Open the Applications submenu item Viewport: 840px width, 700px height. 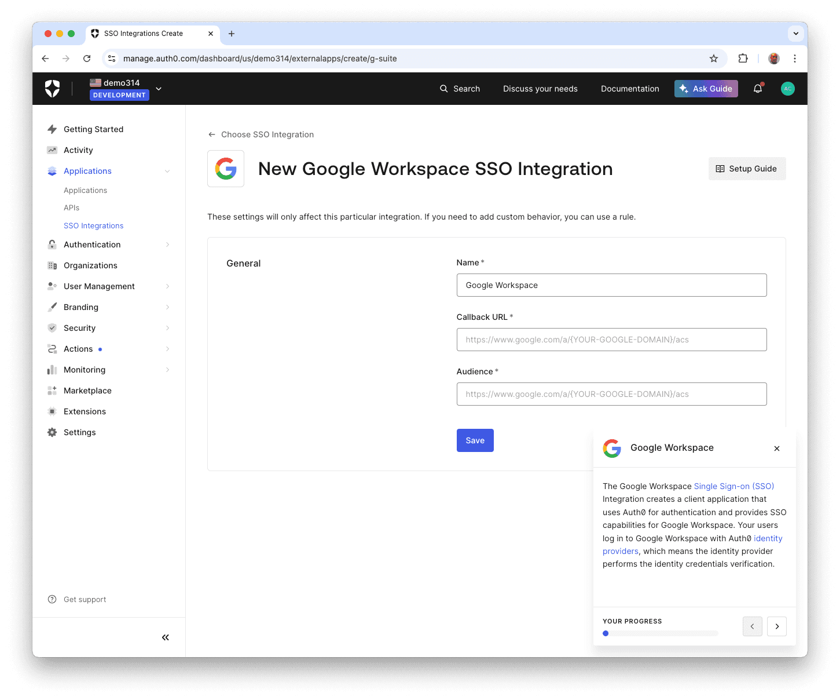click(x=85, y=191)
